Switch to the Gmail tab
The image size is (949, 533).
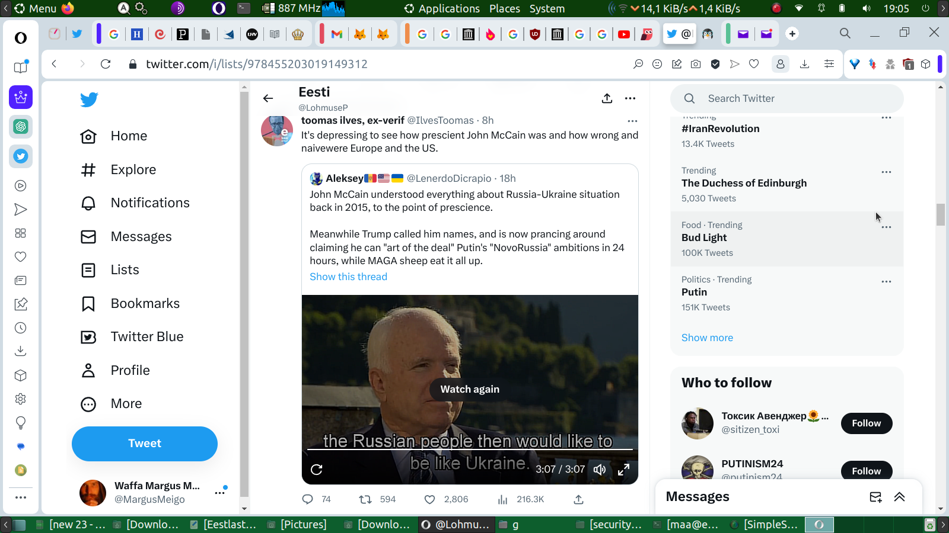(337, 34)
